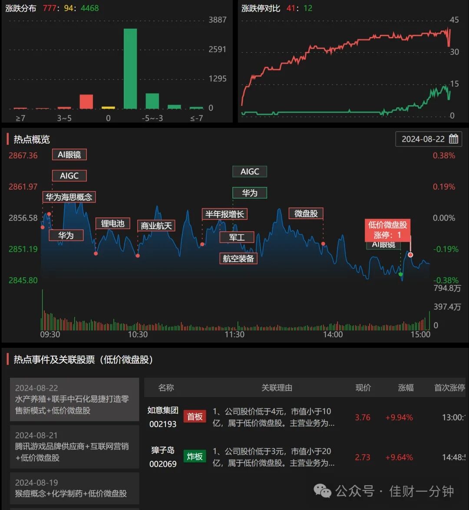Click the 现价 column header
This screenshot has height=510, width=469.
click(363, 387)
